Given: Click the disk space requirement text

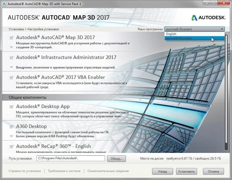Looking at the screenshot, I should (x=194, y=158).
